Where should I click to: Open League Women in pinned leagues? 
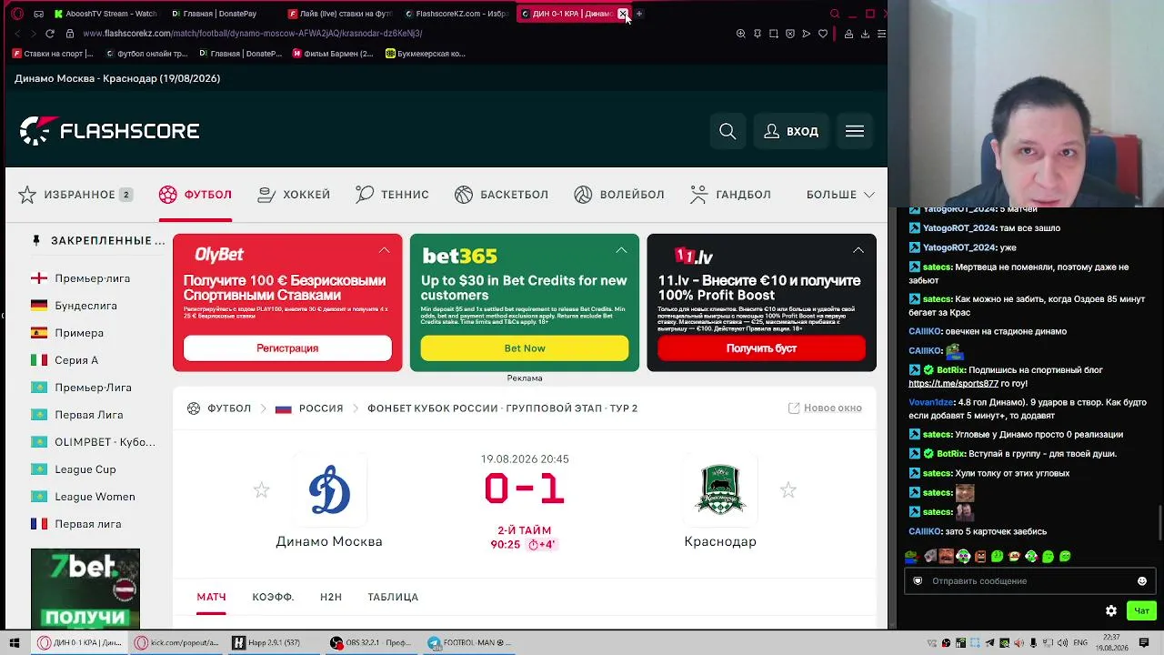point(95,497)
